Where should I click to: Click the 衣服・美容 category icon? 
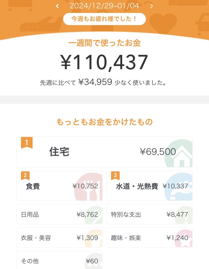click(x=94, y=239)
